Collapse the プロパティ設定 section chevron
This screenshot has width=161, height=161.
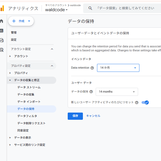(x=52, y=66)
